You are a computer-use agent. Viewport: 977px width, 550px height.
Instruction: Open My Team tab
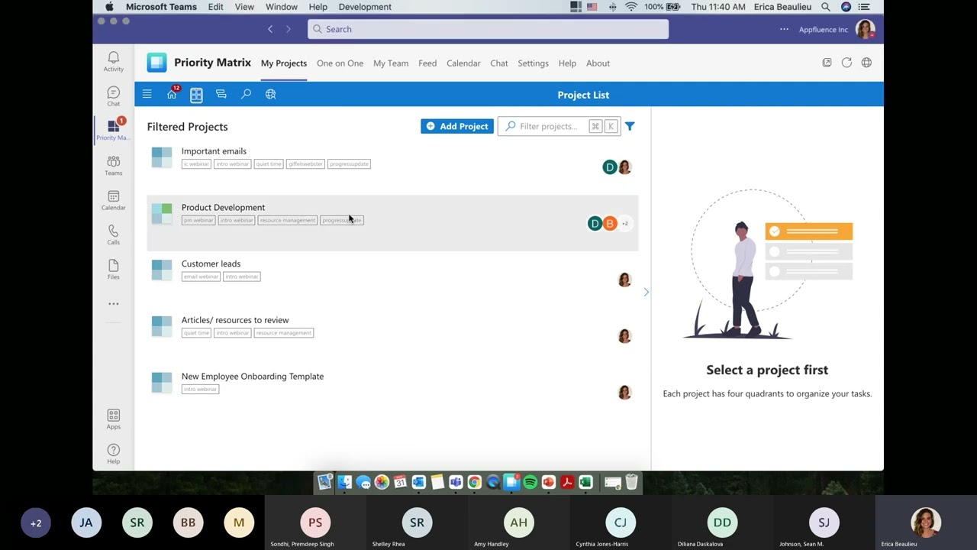click(x=391, y=63)
